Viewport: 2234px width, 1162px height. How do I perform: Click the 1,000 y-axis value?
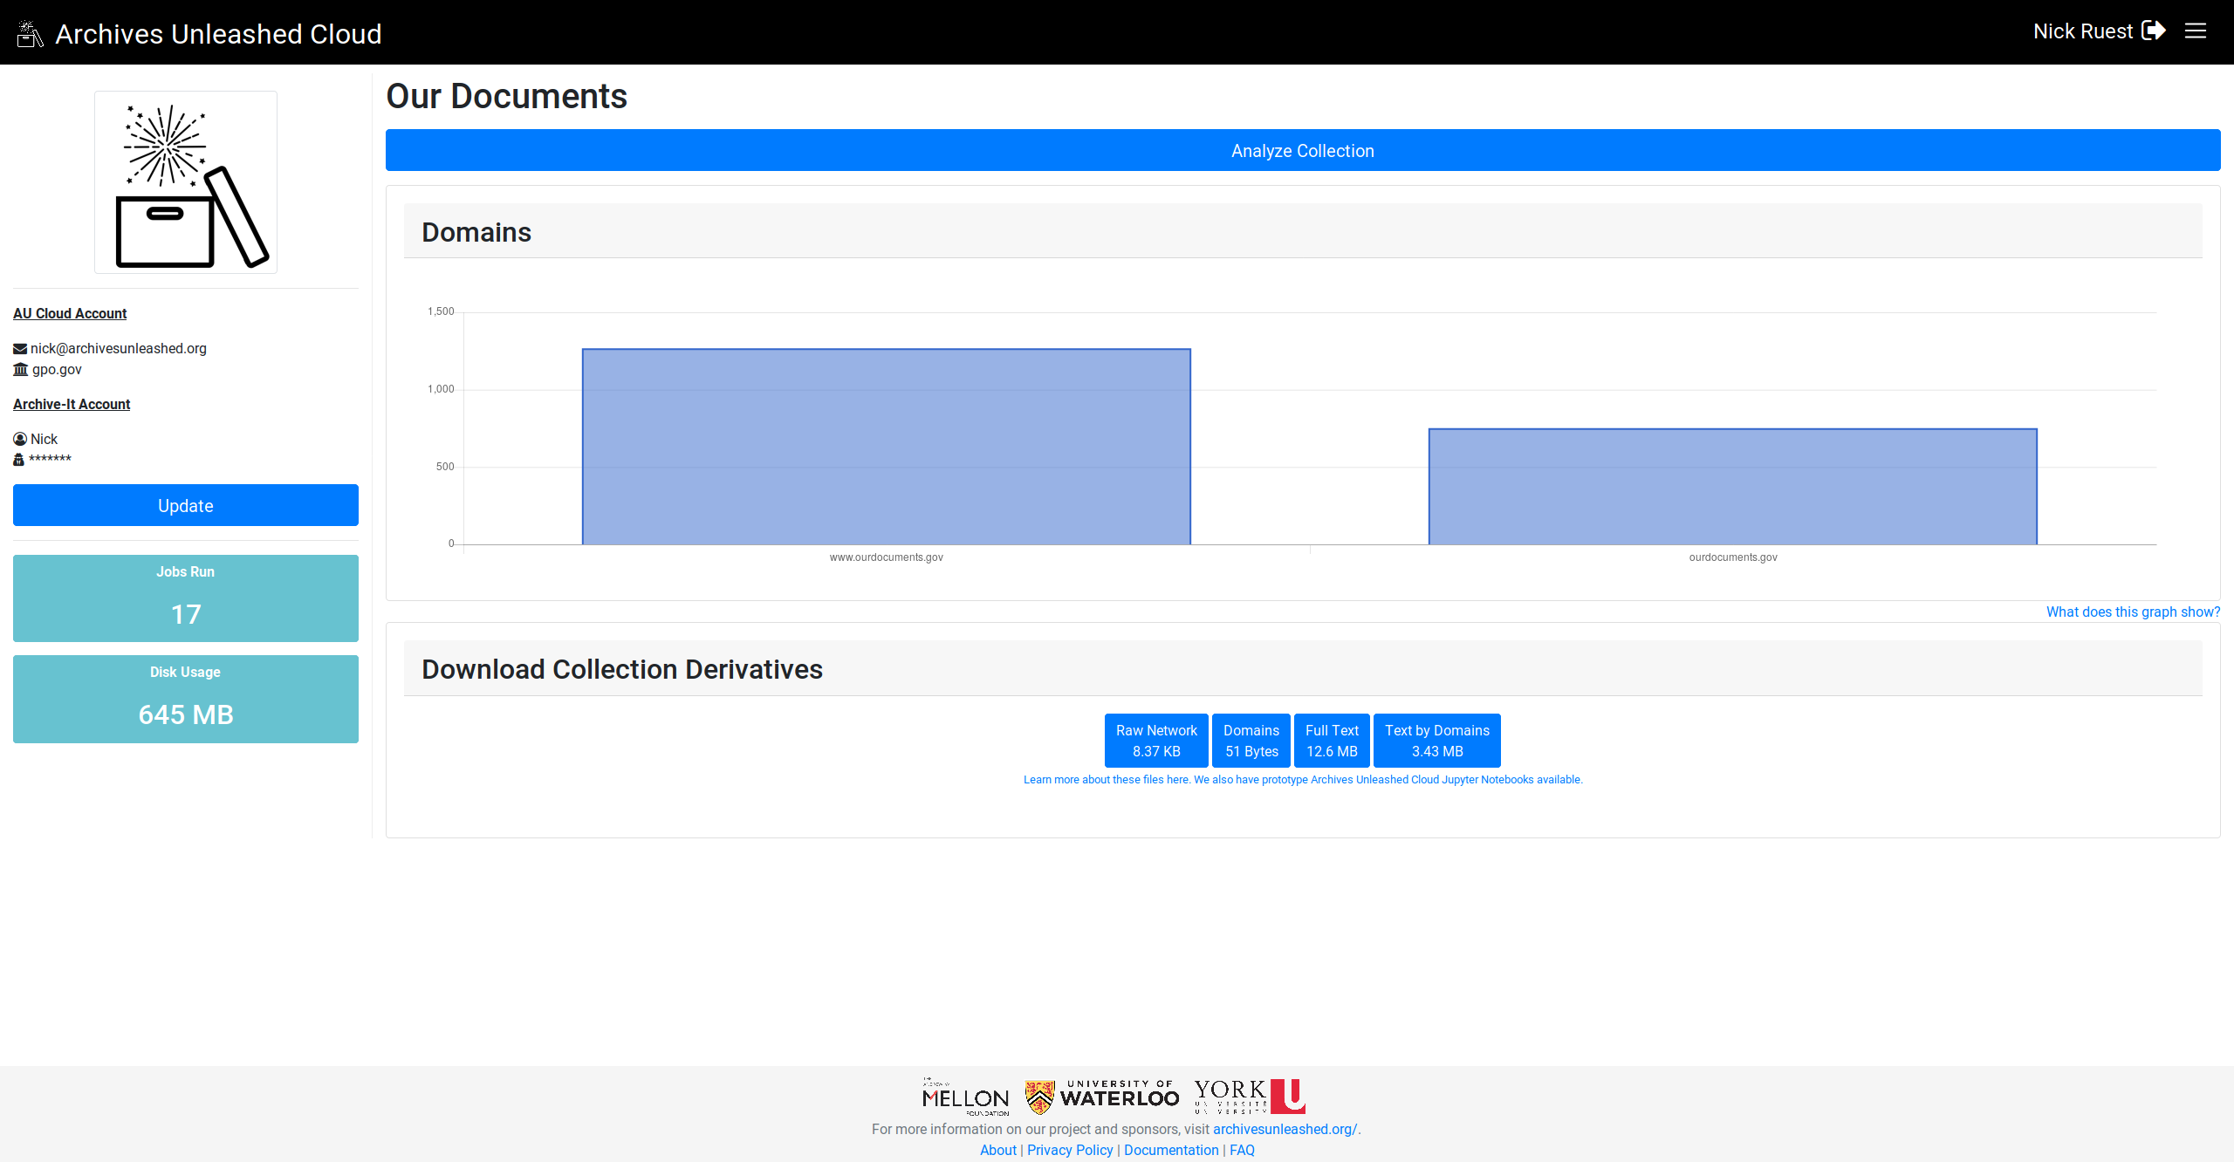click(x=441, y=389)
